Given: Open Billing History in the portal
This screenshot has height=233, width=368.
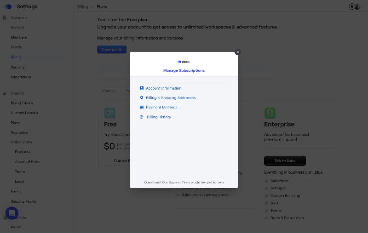Looking at the screenshot, I should pos(159,117).
